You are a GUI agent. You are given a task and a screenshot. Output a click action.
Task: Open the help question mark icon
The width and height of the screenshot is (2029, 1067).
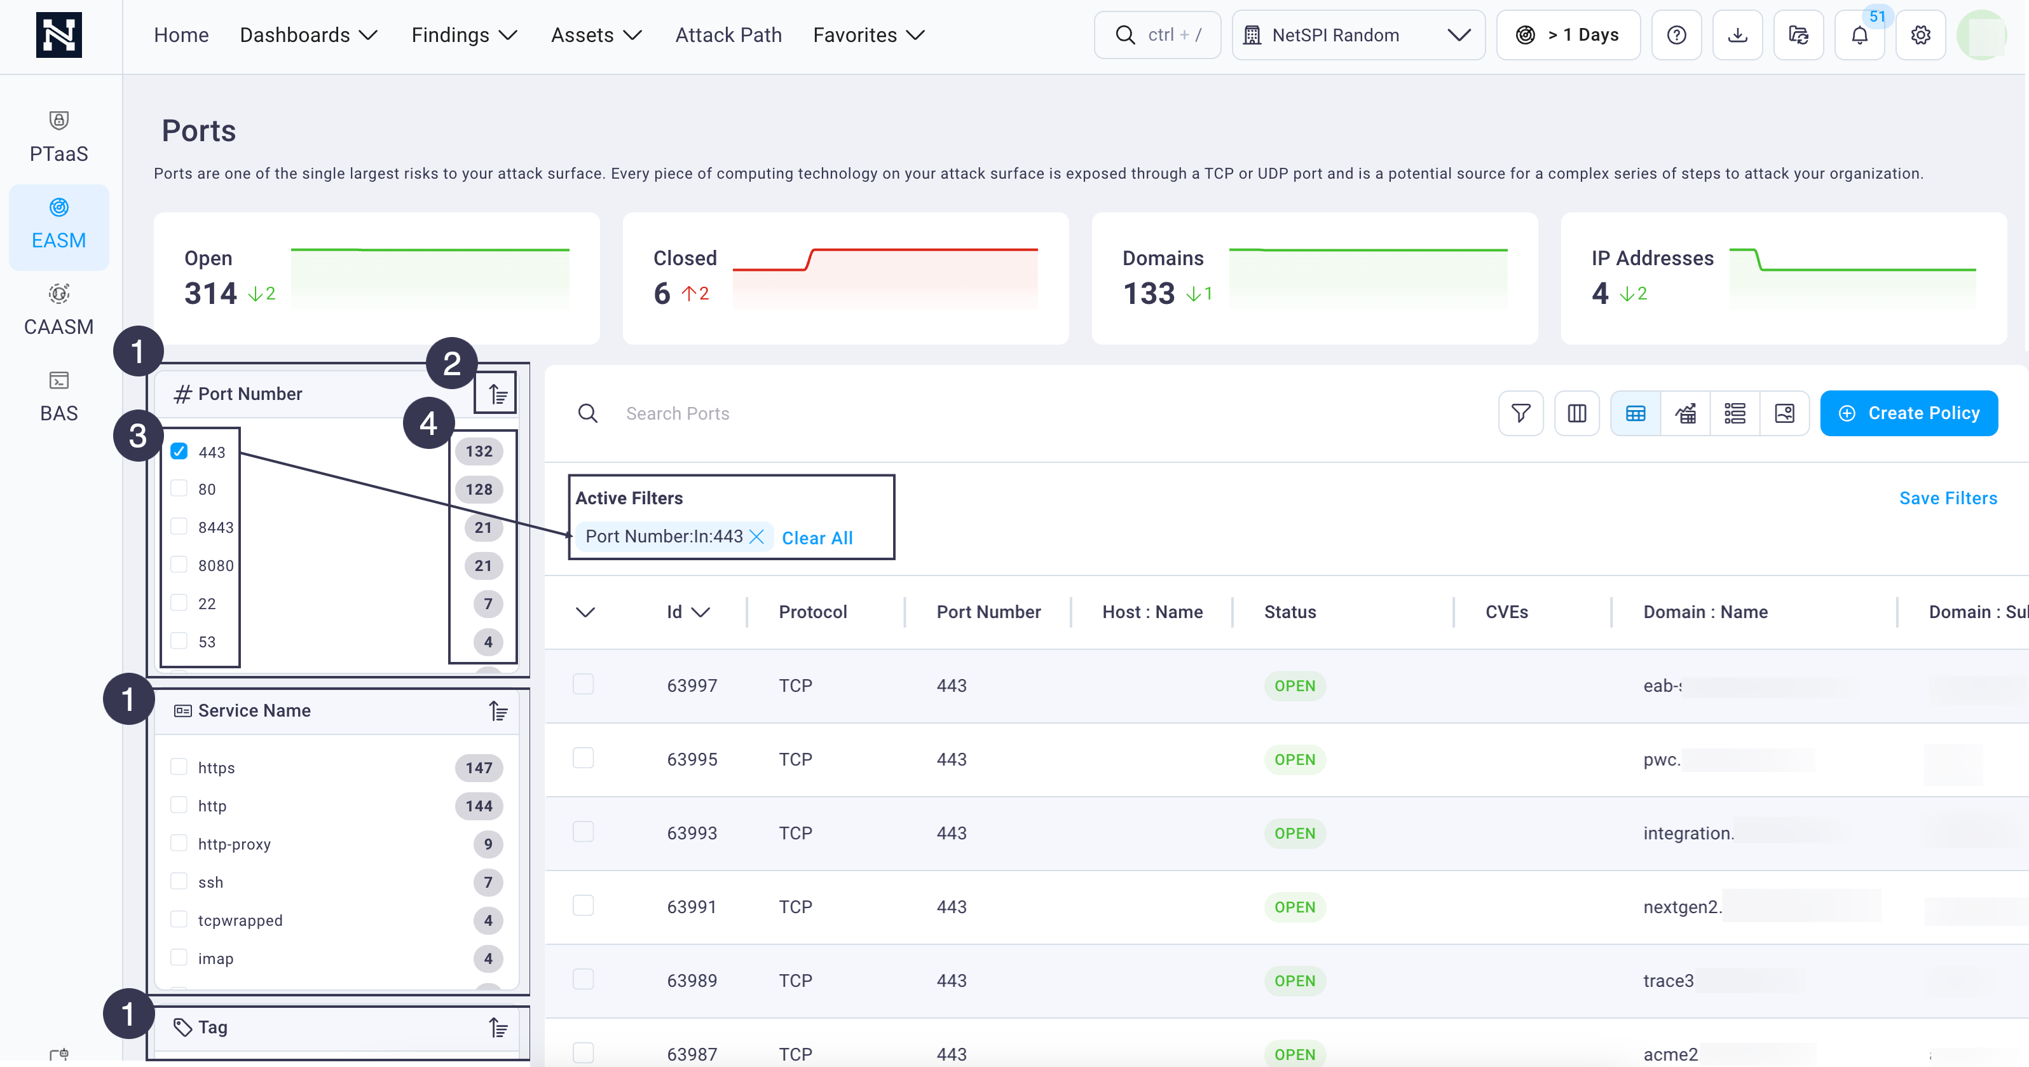[1677, 35]
